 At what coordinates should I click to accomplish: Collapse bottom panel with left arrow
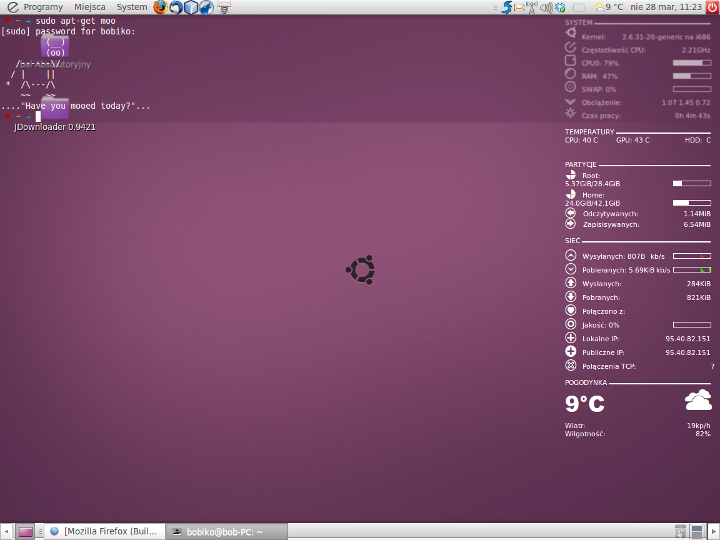[6, 531]
